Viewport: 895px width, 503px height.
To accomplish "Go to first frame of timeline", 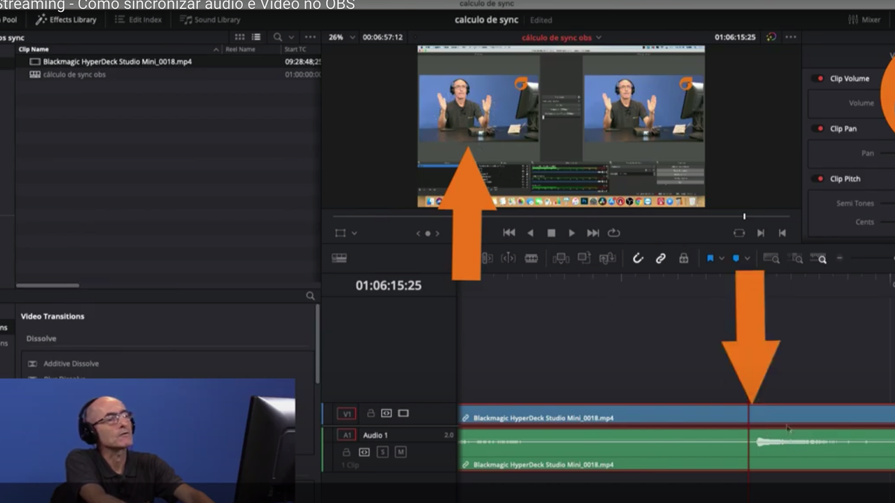I will (509, 232).
